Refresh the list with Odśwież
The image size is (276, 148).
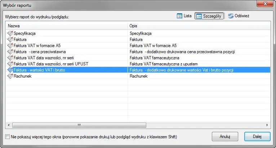tap(239, 16)
